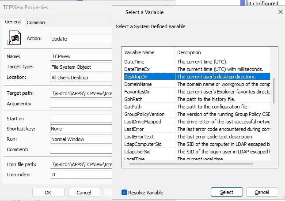Switch to the General tab
Image resolution: width=285 pixels, height=201 pixels.
[13, 22]
